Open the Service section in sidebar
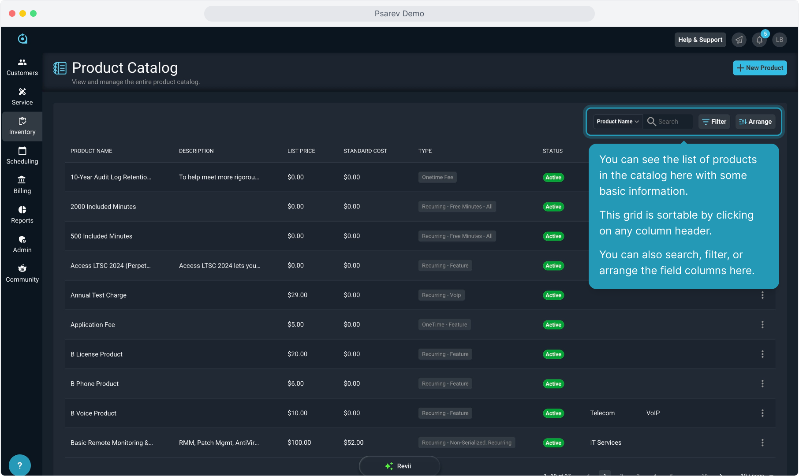799x476 pixels. 22,97
